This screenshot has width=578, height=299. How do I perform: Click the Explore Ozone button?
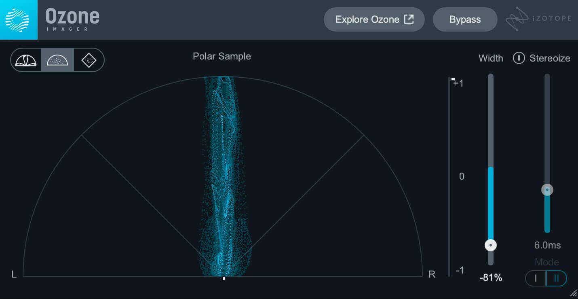pos(374,19)
